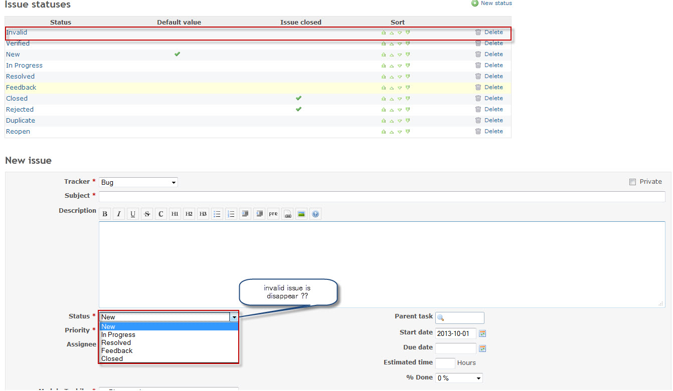Viewport: 673px width, 391px height.
Task: Open the Invalid status settings
Action: pyautogui.click(x=16, y=32)
